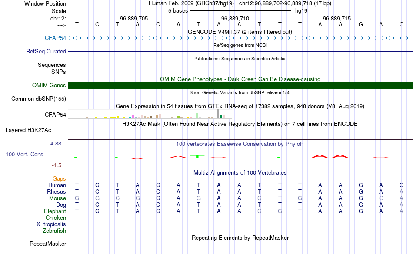
Task: Click the RefSeq genes from NCBI title
Action: [x=240, y=45]
